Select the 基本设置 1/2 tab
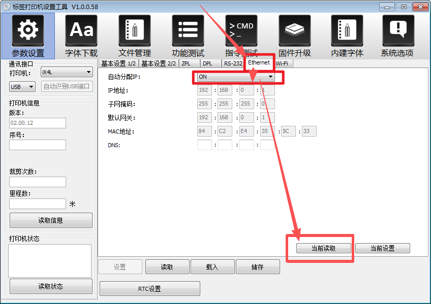This screenshot has width=431, height=304. click(118, 63)
